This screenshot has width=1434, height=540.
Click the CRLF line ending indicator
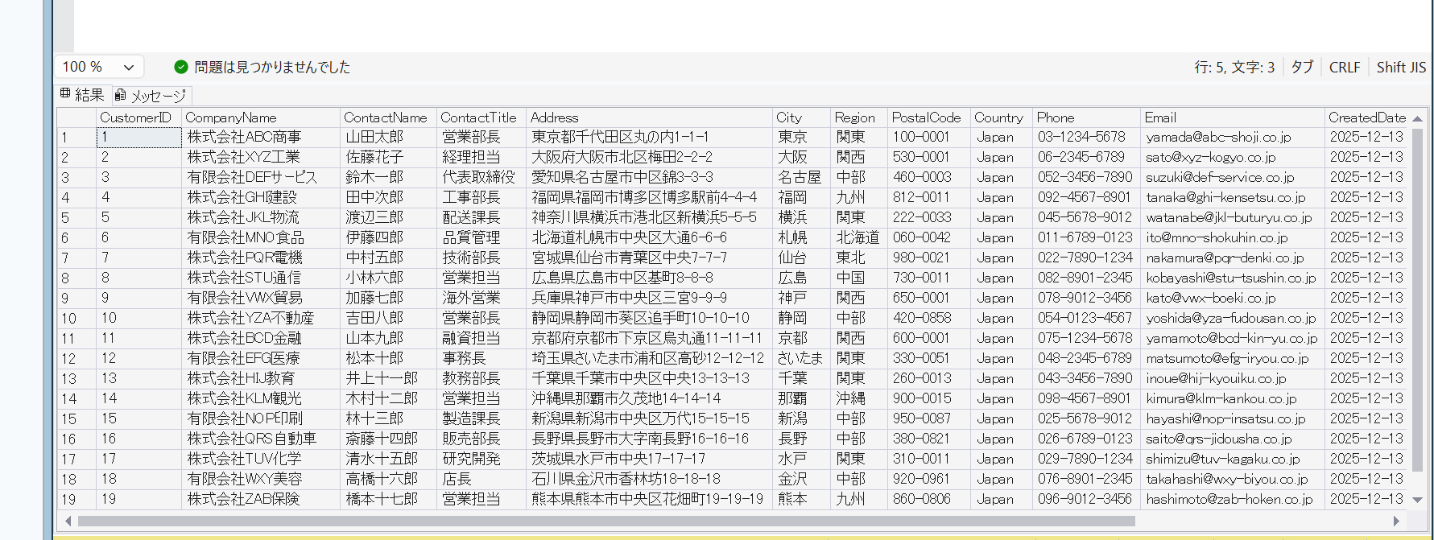(1345, 67)
